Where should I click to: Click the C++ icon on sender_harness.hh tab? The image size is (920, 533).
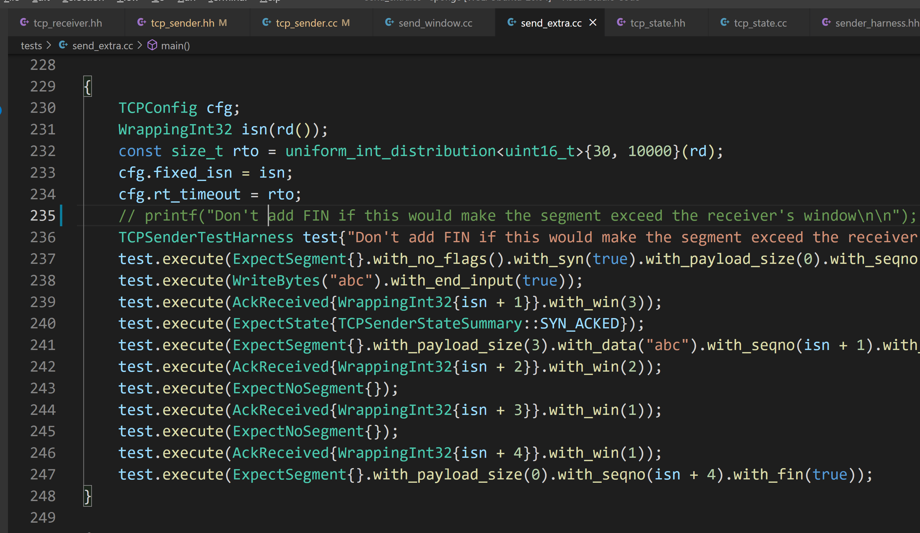pos(826,23)
